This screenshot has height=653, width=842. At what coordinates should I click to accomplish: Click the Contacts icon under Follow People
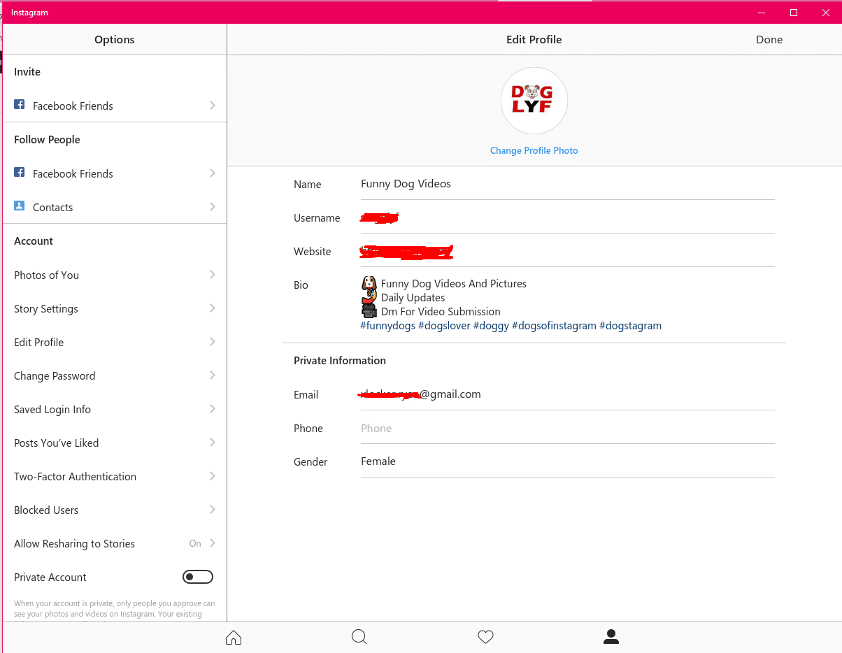(x=18, y=207)
